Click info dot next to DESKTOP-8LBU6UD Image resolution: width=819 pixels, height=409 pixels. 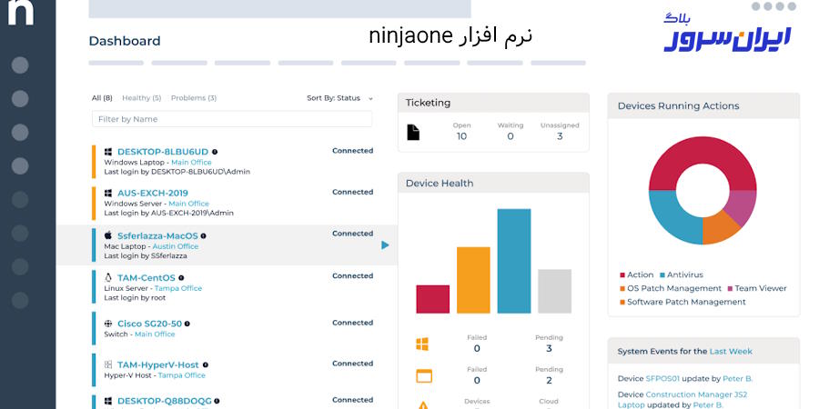(215, 152)
